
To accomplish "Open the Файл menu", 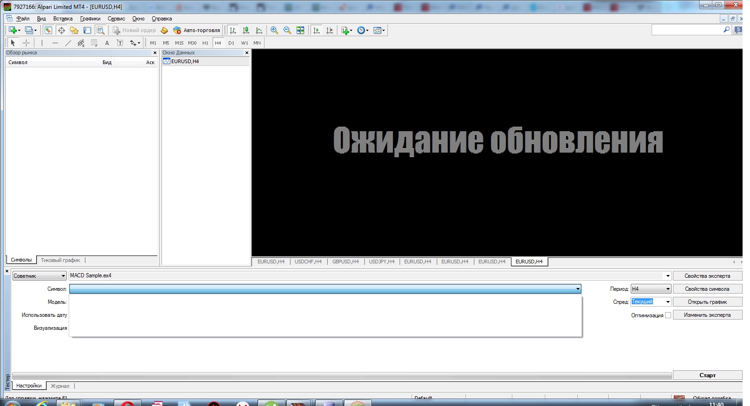I will pyautogui.click(x=23, y=19).
